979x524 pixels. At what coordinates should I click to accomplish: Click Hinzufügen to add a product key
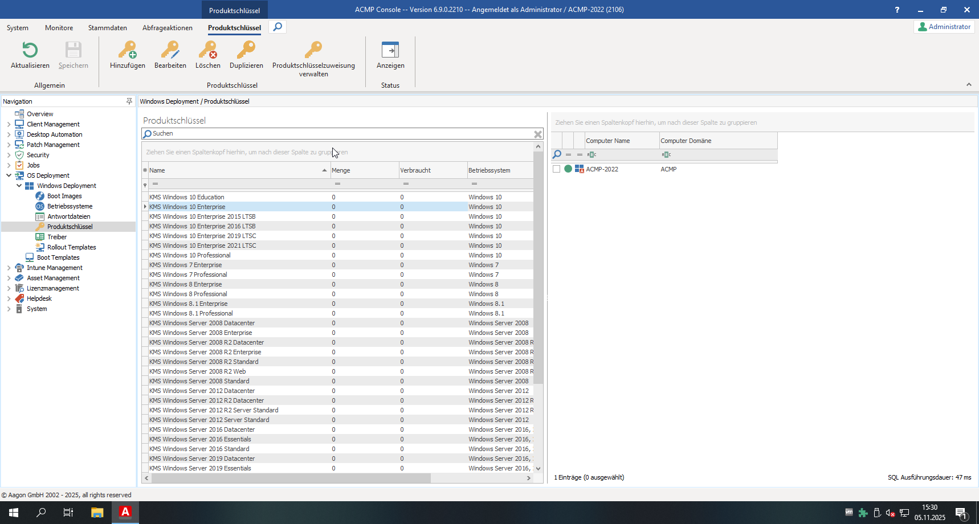[127, 51]
